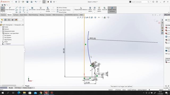This screenshot has height=95, width=170.
Task: Open the Smart Dimension dropdown arrow
Action: pyautogui.click(x=10, y=12)
